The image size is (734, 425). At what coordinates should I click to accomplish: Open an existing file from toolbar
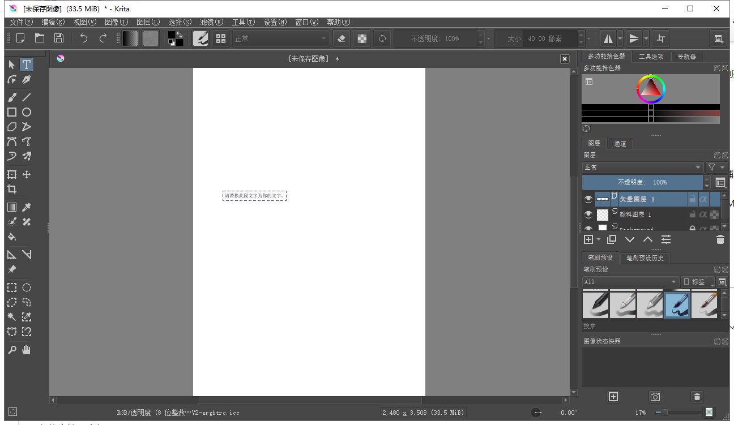click(40, 38)
